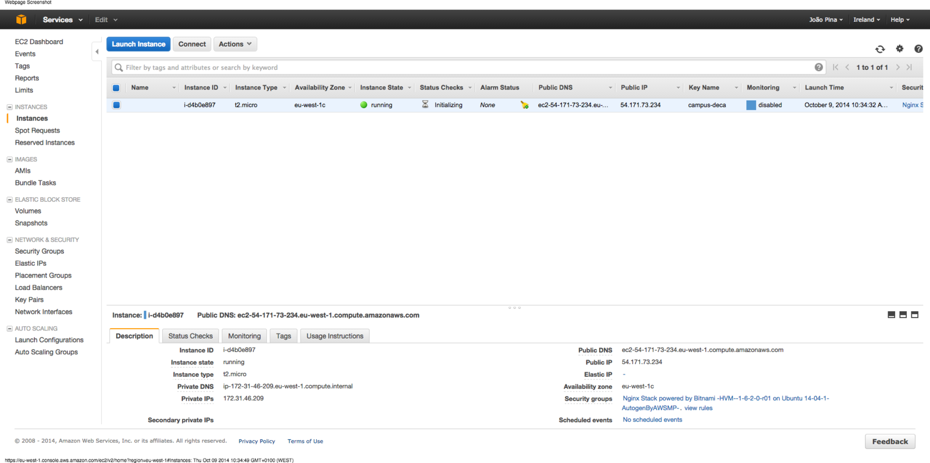
Task: Open the Privacy Policy link
Action: pyautogui.click(x=256, y=441)
